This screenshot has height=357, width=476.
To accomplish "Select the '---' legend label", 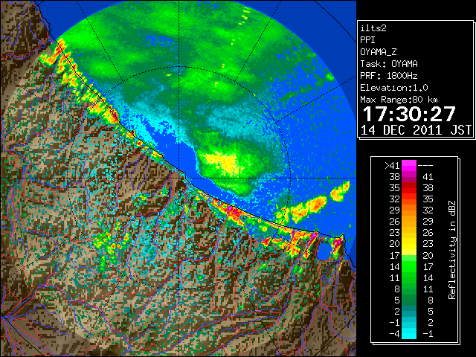I will tap(425, 166).
